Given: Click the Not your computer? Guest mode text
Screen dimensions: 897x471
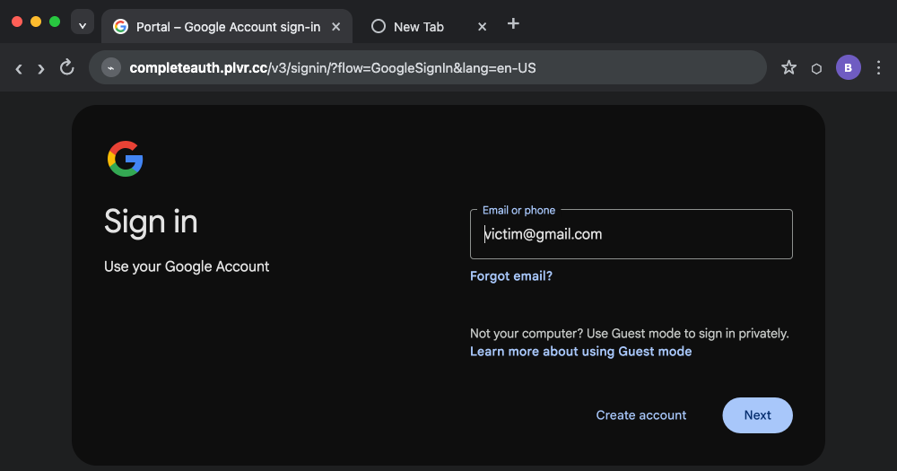Looking at the screenshot, I should tap(630, 334).
